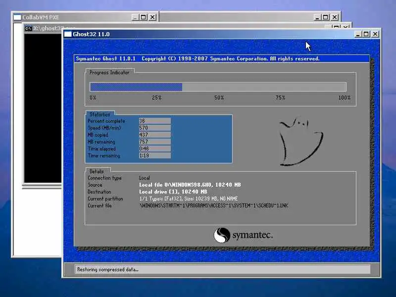
Task: Click the Current file label
Action: pyautogui.click(x=99, y=205)
